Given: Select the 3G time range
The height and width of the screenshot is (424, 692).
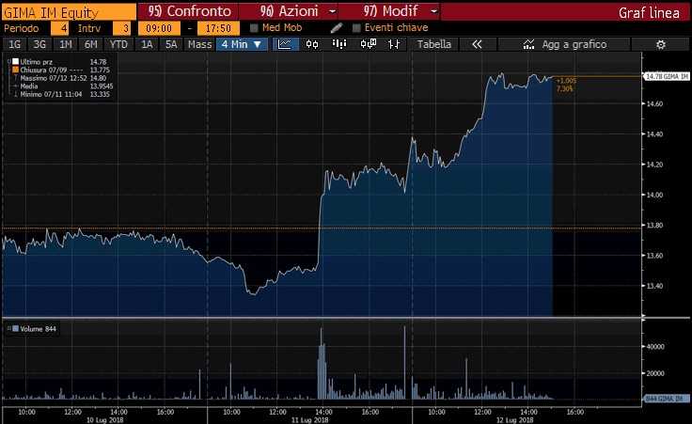Looking at the screenshot, I should [39, 44].
